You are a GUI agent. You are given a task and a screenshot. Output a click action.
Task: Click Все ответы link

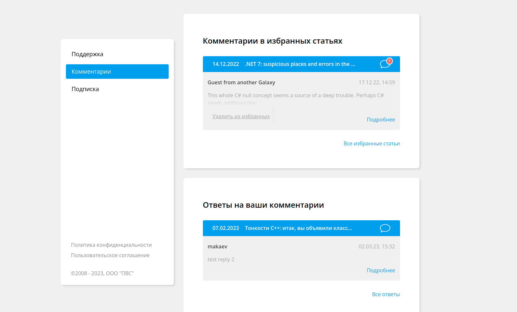pos(386,294)
